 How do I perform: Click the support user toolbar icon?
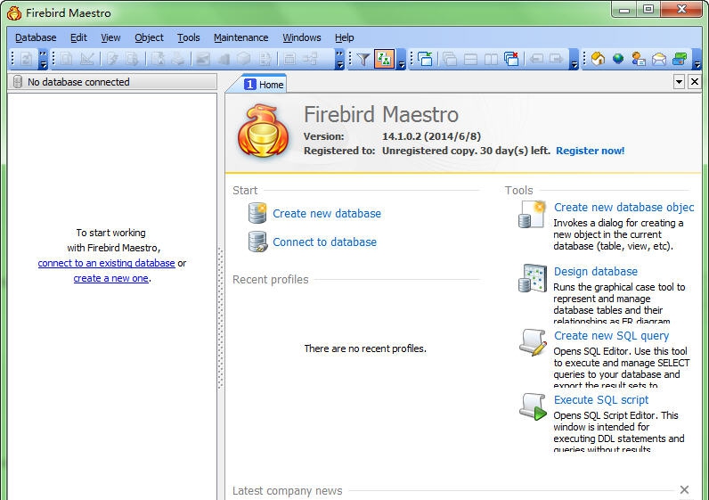click(x=639, y=60)
